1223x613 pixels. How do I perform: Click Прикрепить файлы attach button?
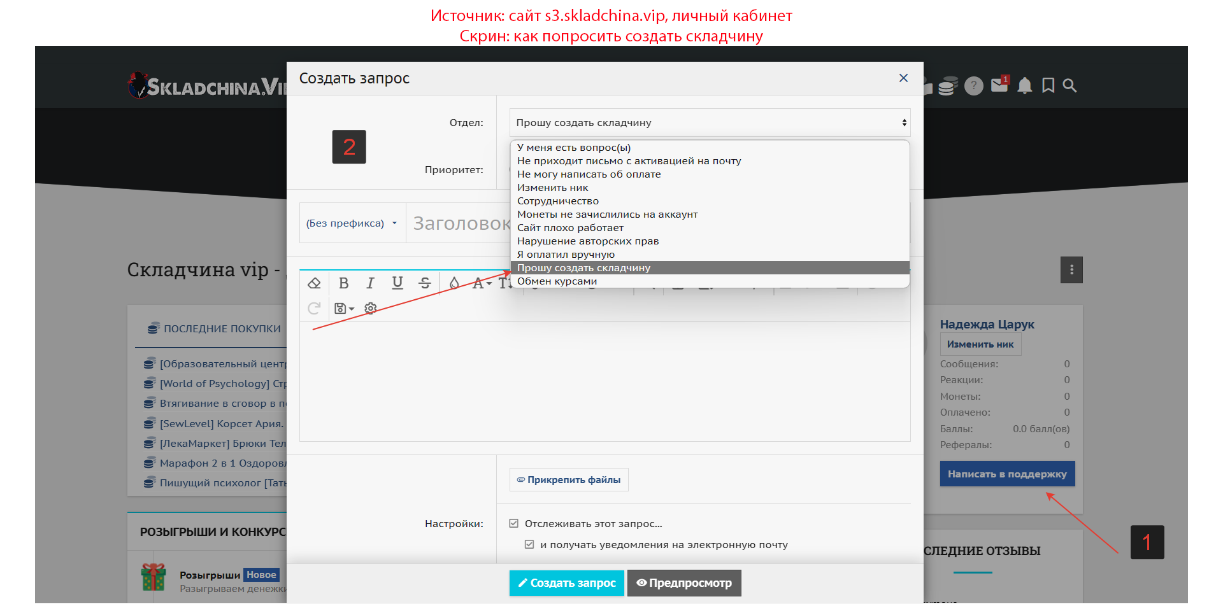click(569, 479)
